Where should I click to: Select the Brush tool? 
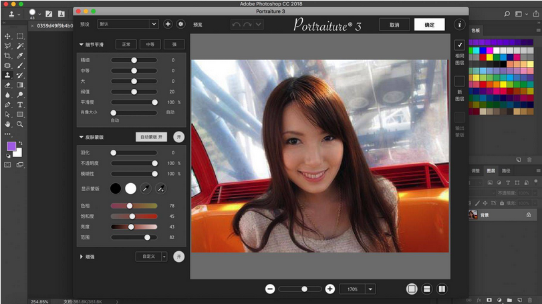[x=20, y=65]
